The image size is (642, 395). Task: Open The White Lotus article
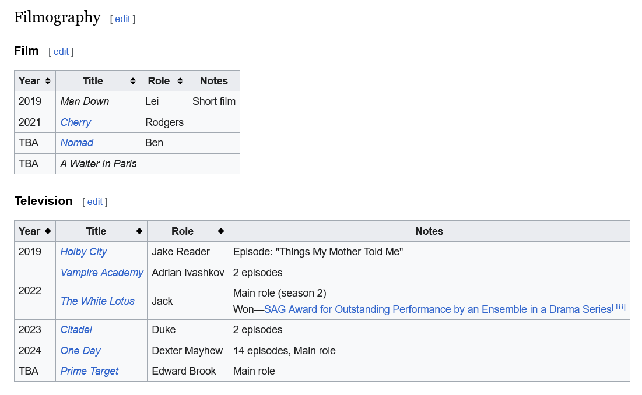(97, 301)
